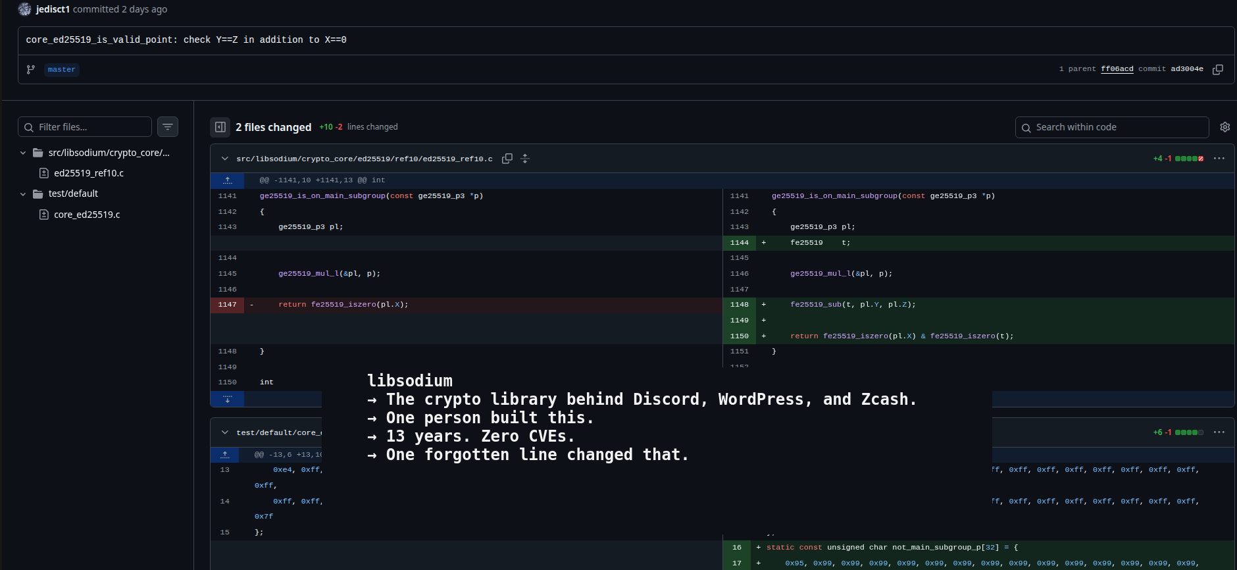Collapse src/libsodium/crypto_core folder in tree
1237x570 pixels.
(x=23, y=153)
